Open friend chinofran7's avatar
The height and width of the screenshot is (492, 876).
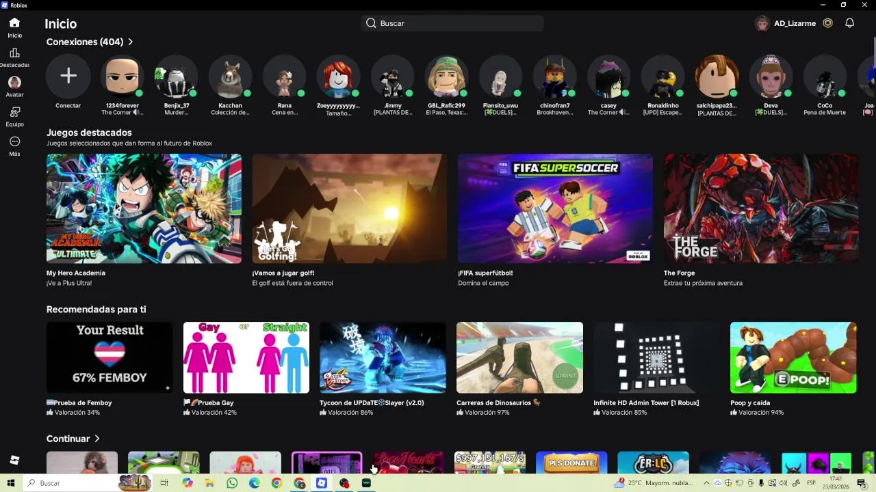coord(555,76)
